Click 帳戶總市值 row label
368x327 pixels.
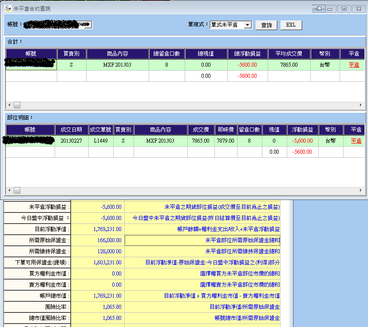(x=37, y=296)
